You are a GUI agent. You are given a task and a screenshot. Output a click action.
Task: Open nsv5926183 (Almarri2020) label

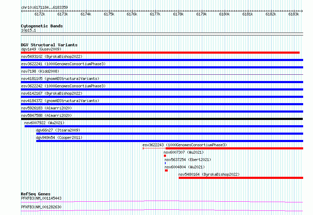[46, 108]
